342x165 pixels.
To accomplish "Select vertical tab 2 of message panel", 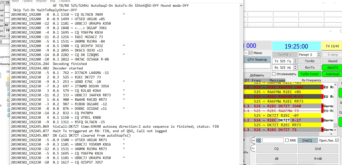I will 253,149.
